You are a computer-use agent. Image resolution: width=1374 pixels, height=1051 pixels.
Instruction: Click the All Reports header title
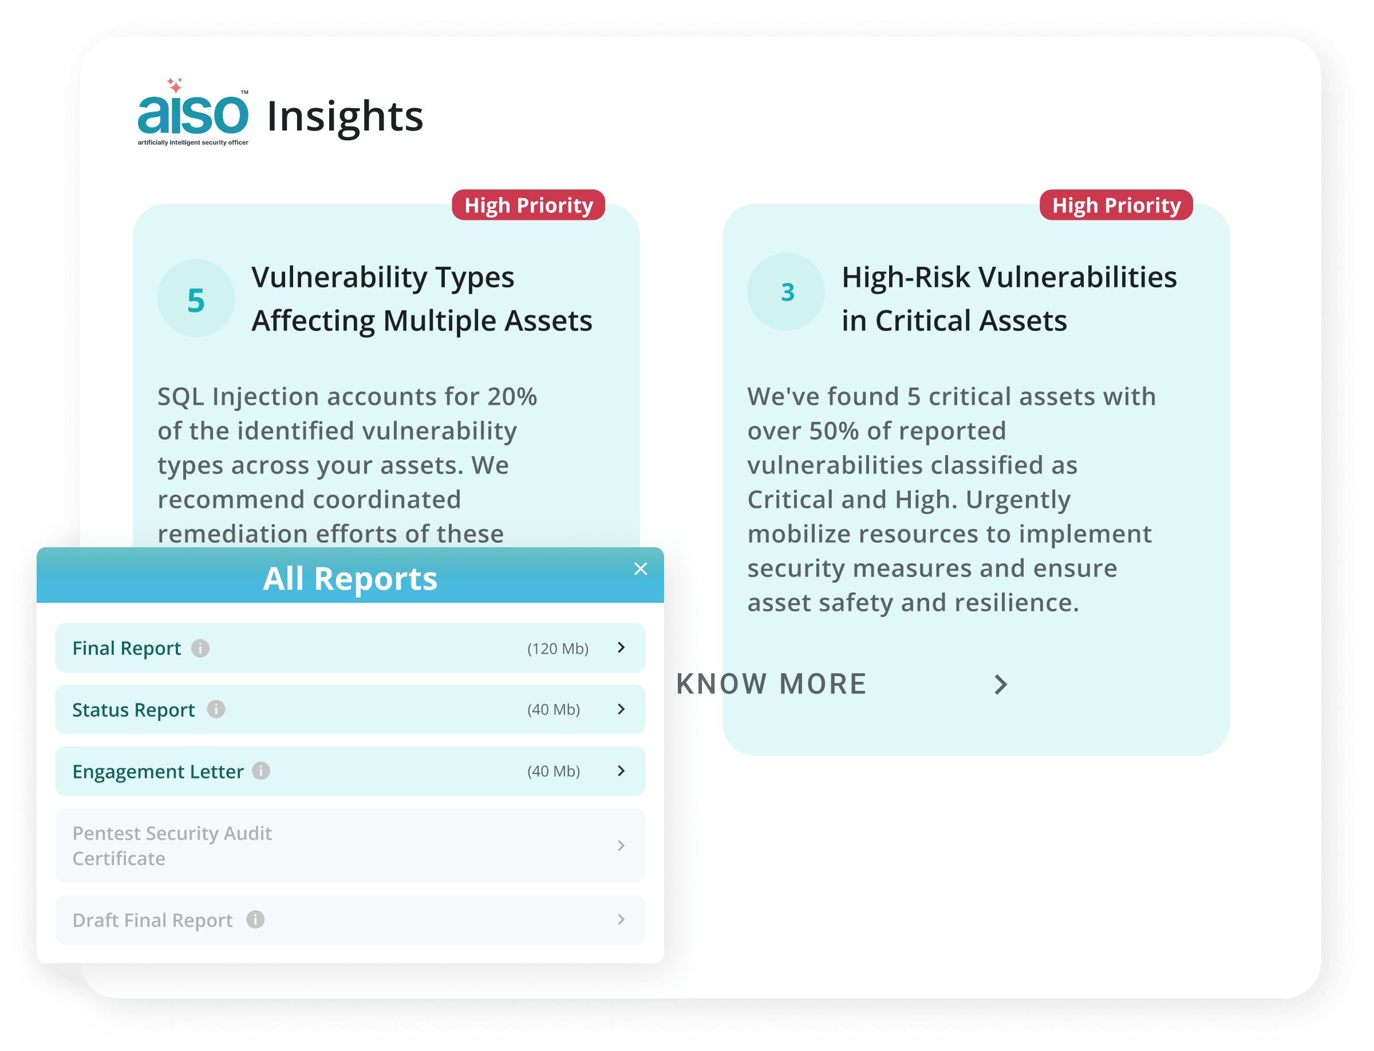coord(350,578)
